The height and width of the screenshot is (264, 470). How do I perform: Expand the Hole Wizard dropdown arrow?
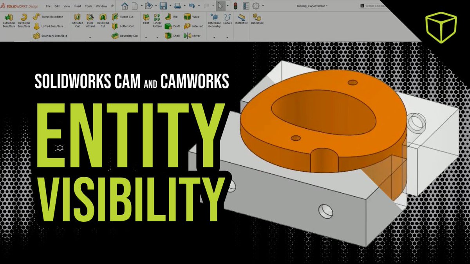pyautogui.click(x=90, y=38)
